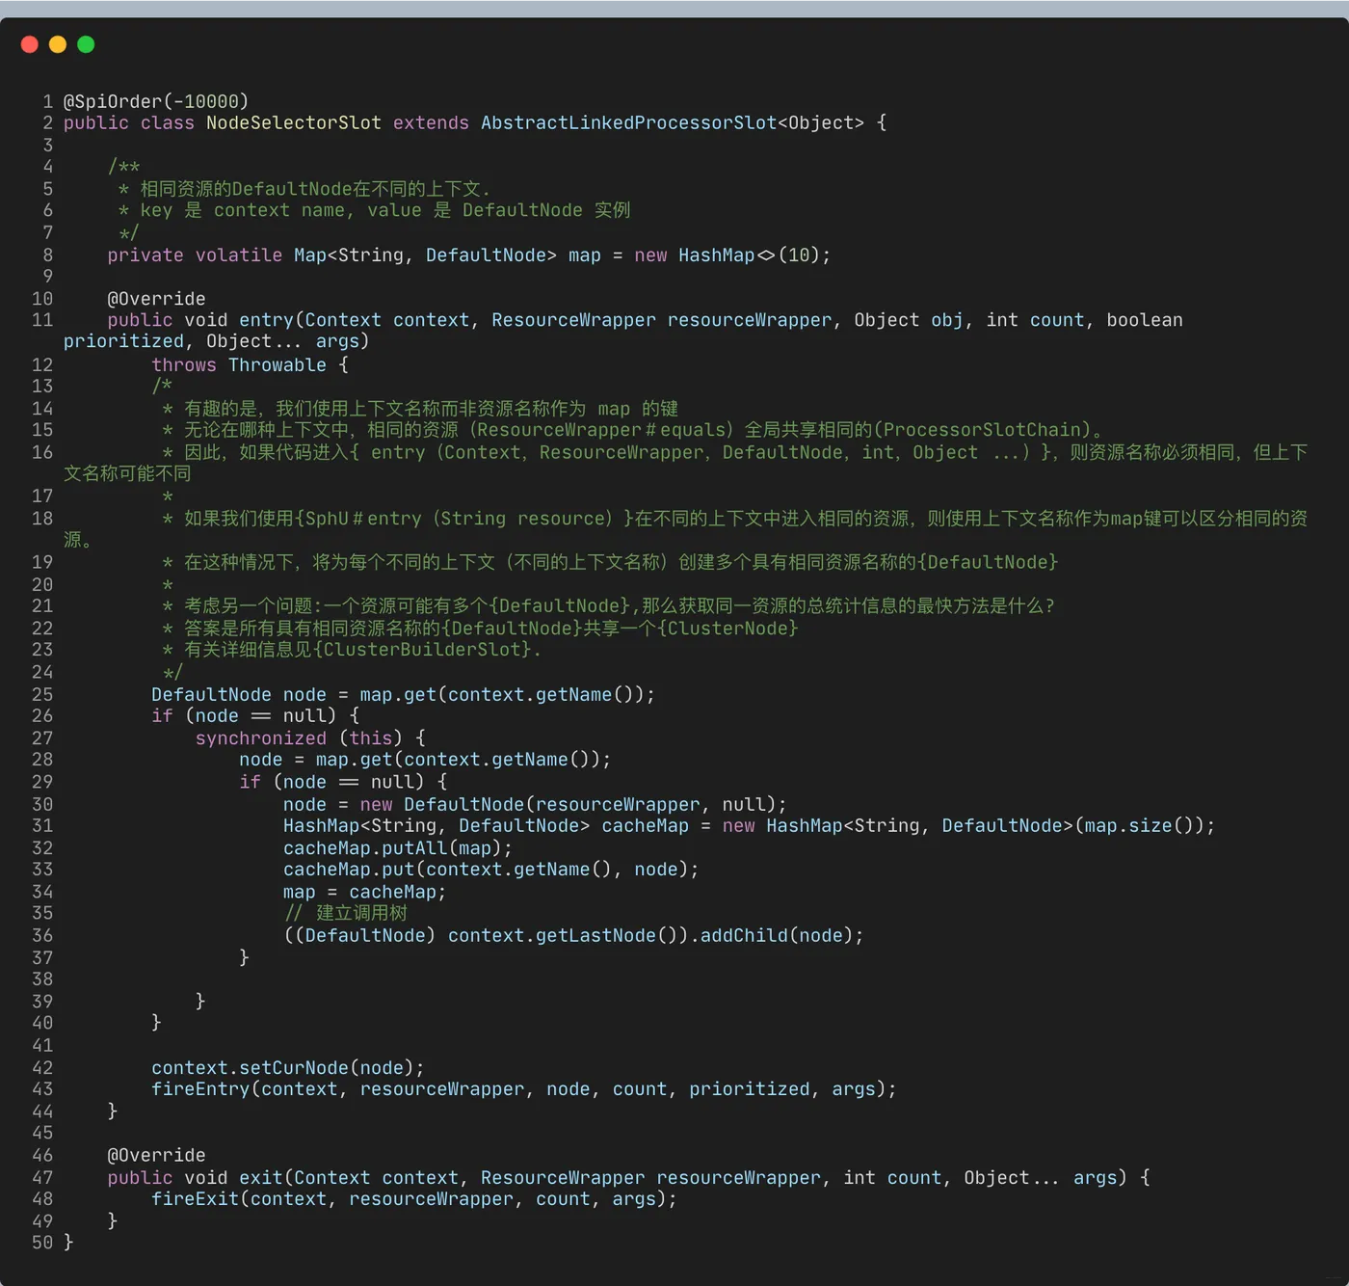Image resolution: width=1349 pixels, height=1286 pixels.
Task: Click 'node = map.get(context.getName())' on line 28
Action: pos(420,760)
